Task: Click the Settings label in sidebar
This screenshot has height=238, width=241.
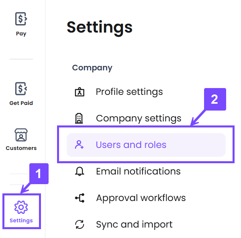Action: [x=21, y=220]
